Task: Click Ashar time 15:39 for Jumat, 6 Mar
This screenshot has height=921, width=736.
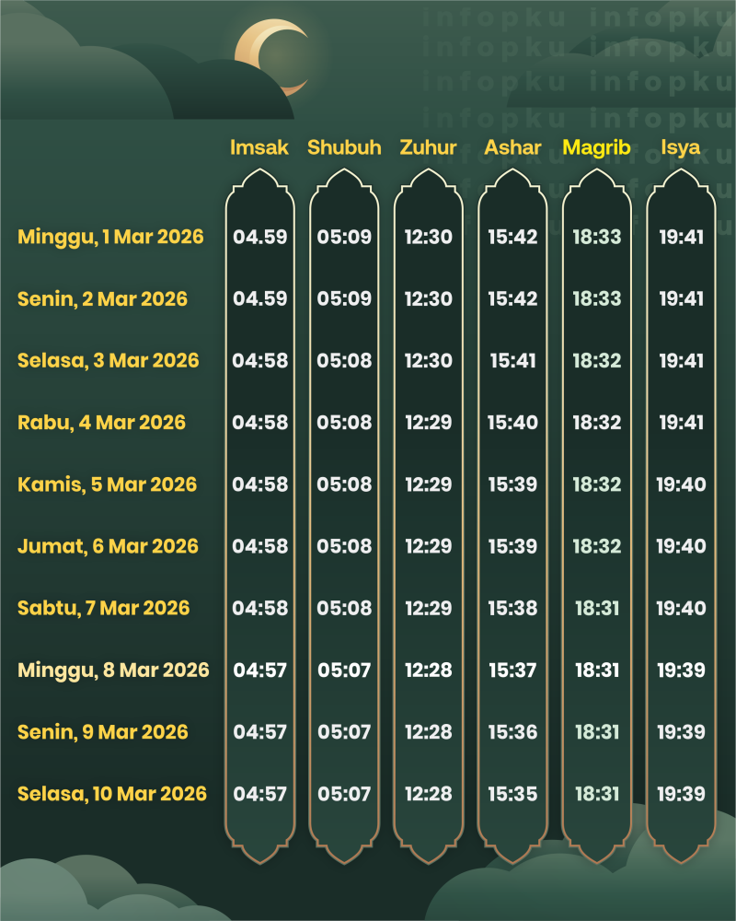Action: coord(512,546)
